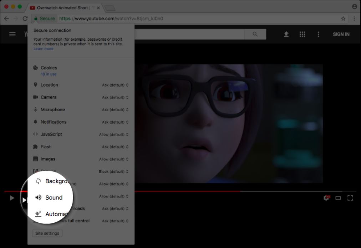Enter fullscreen video mode
Image resolution: width=361 pixels, height=248 pixels.
click(350, 198)
